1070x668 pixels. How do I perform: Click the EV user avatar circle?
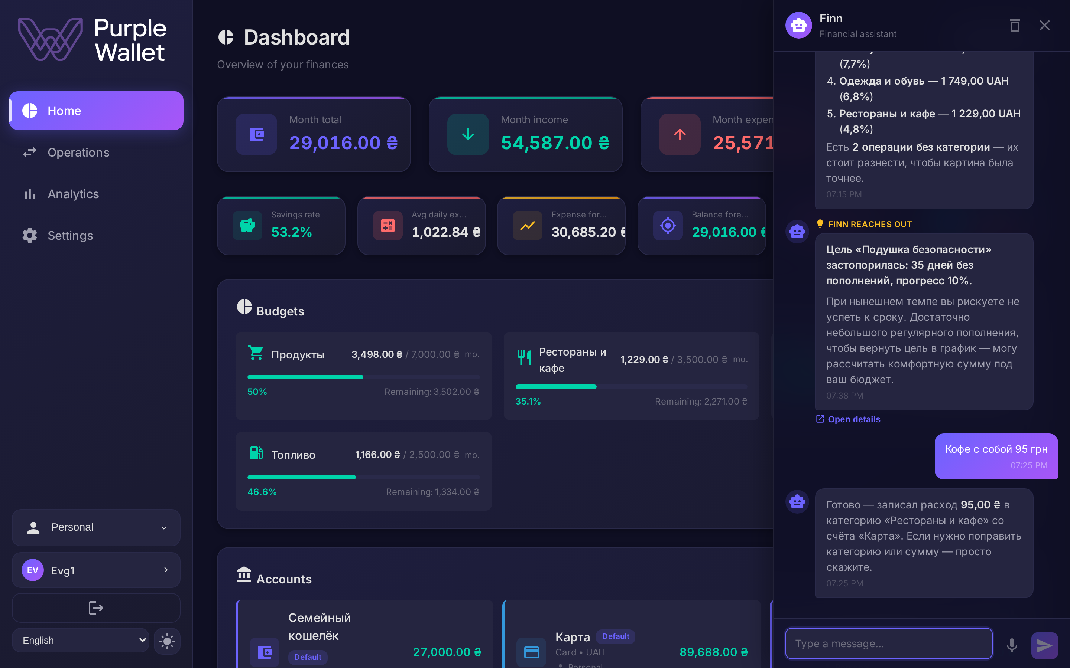(33, 570)
